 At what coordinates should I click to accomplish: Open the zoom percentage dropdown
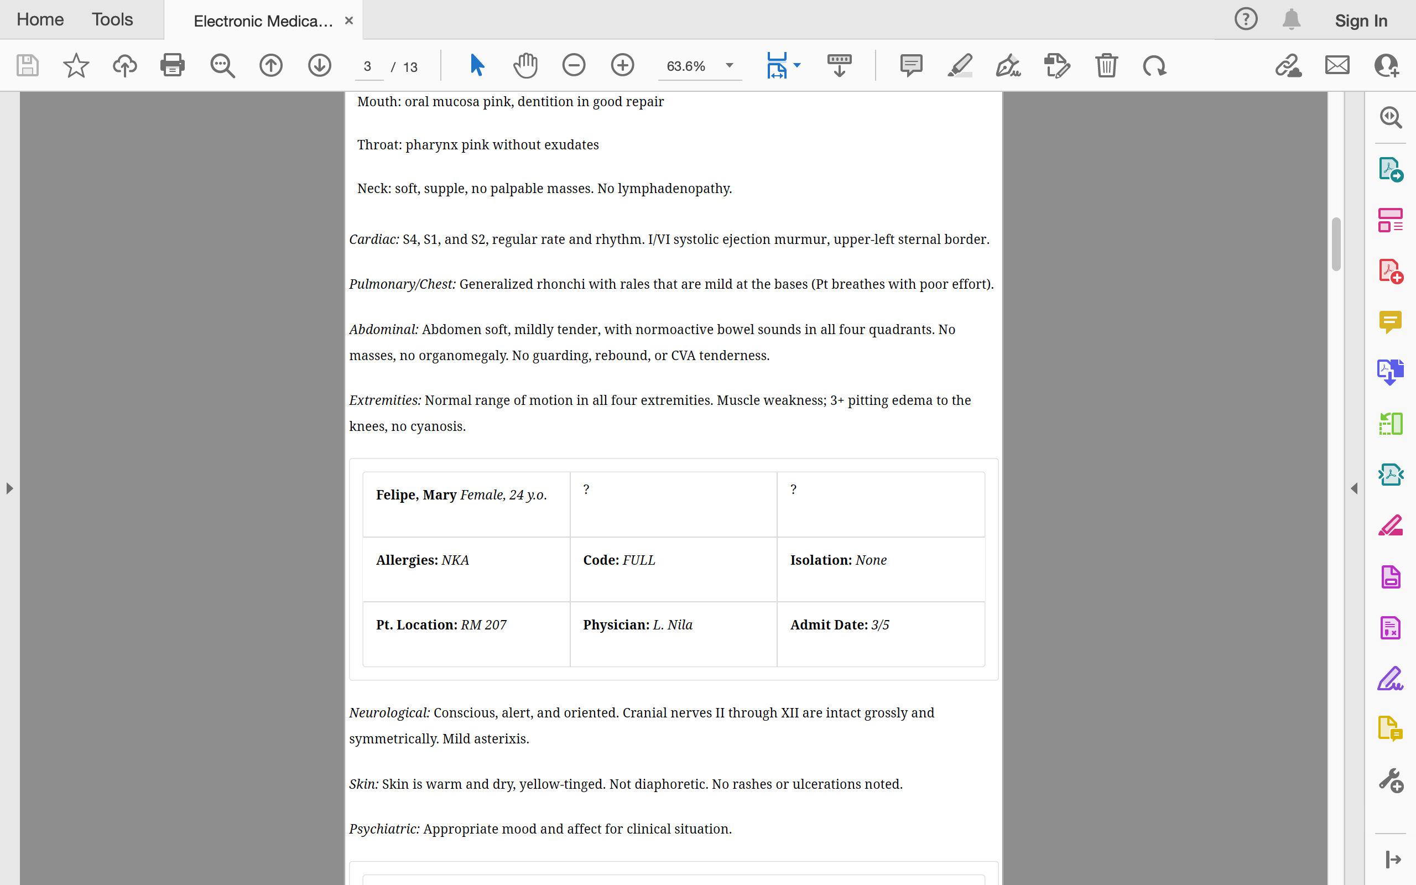point(728,66)
